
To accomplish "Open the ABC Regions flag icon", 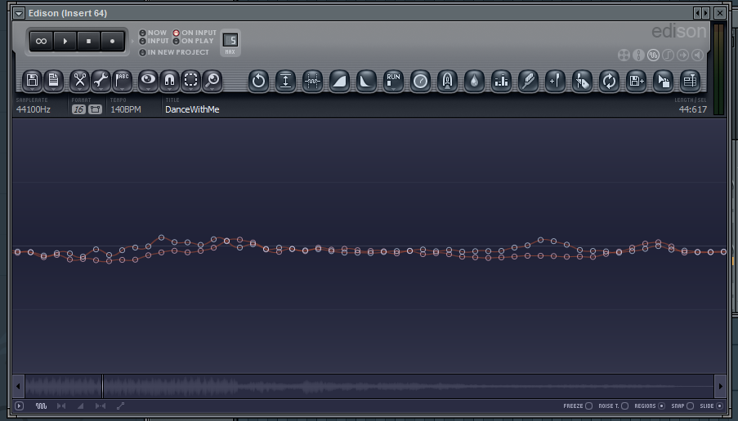I will [122, 81].
